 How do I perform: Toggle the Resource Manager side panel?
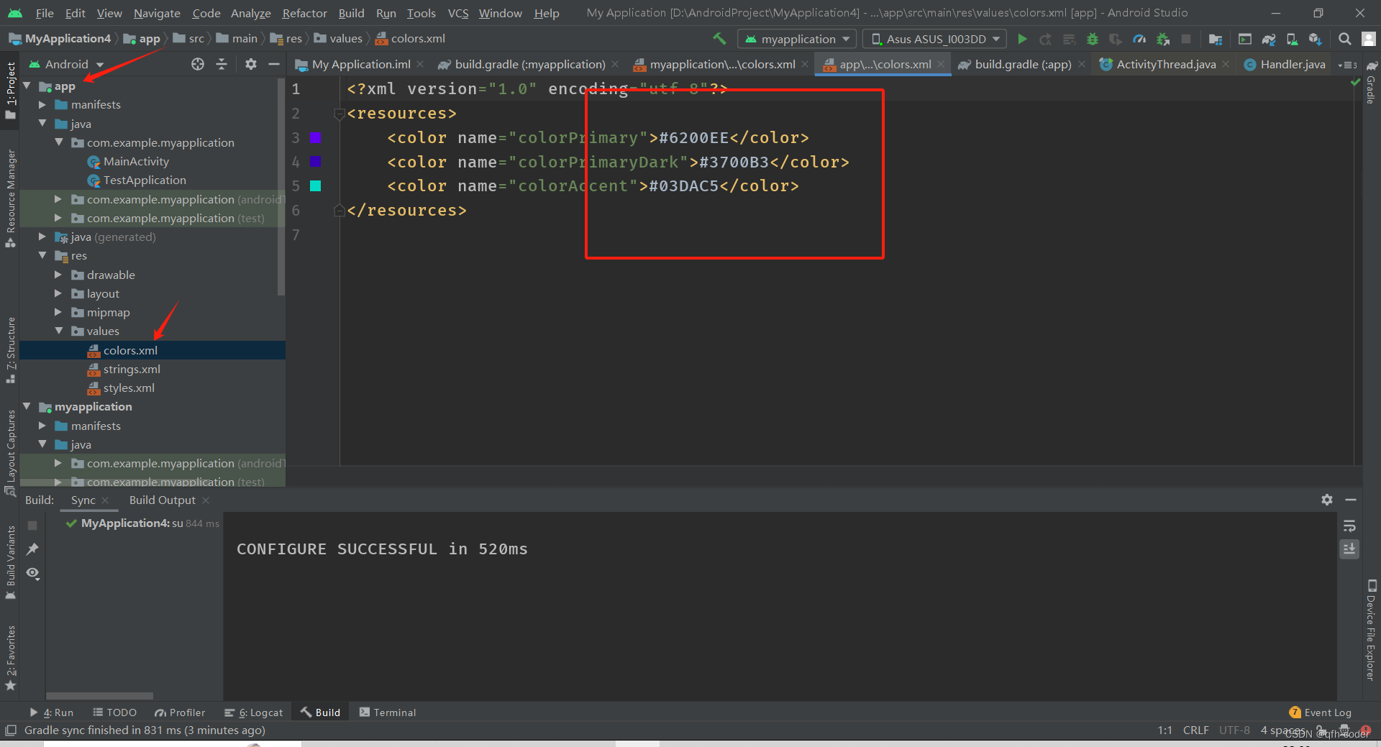pos(10,199)
